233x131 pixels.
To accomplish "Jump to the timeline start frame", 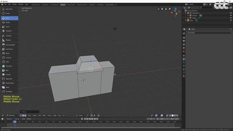I will pos(85,119).
